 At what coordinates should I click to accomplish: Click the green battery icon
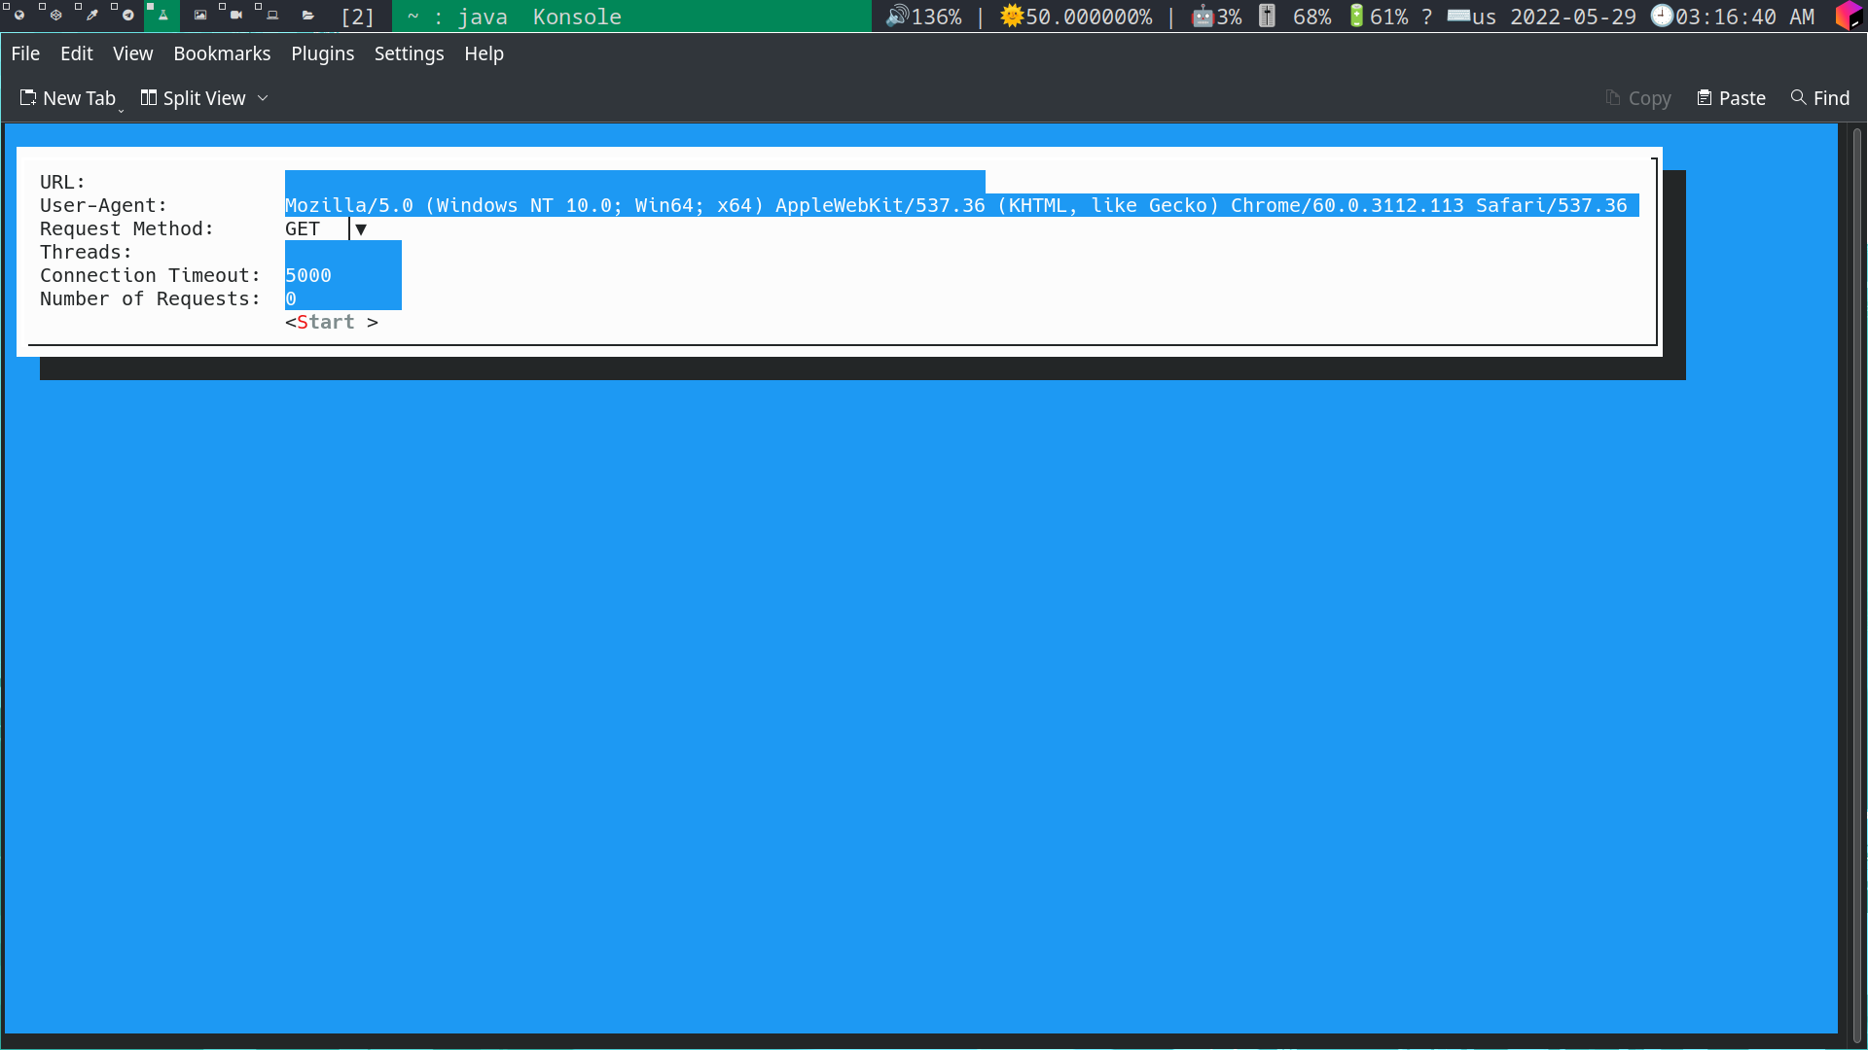tap(1356, 16)
